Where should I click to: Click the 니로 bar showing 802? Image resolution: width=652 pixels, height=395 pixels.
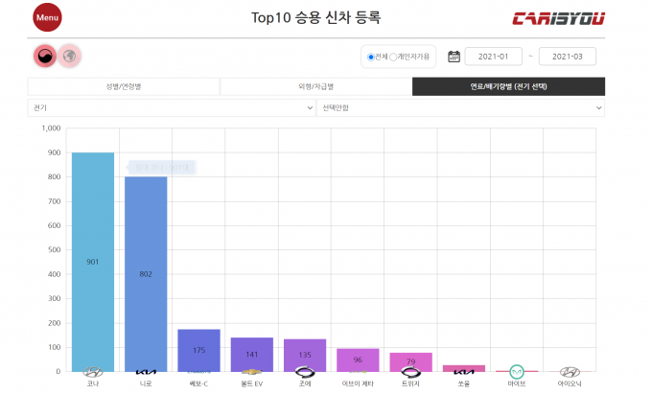point(146,273)
